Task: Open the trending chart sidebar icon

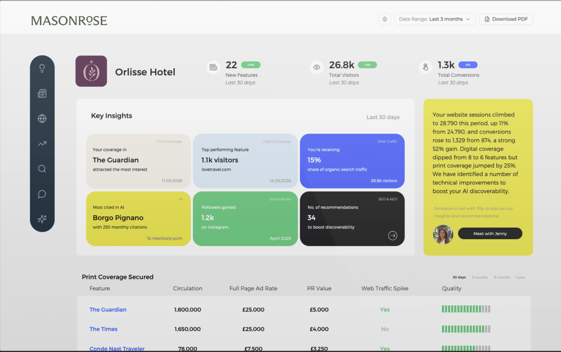Action: pyautogui.click(x=42, y=144)
